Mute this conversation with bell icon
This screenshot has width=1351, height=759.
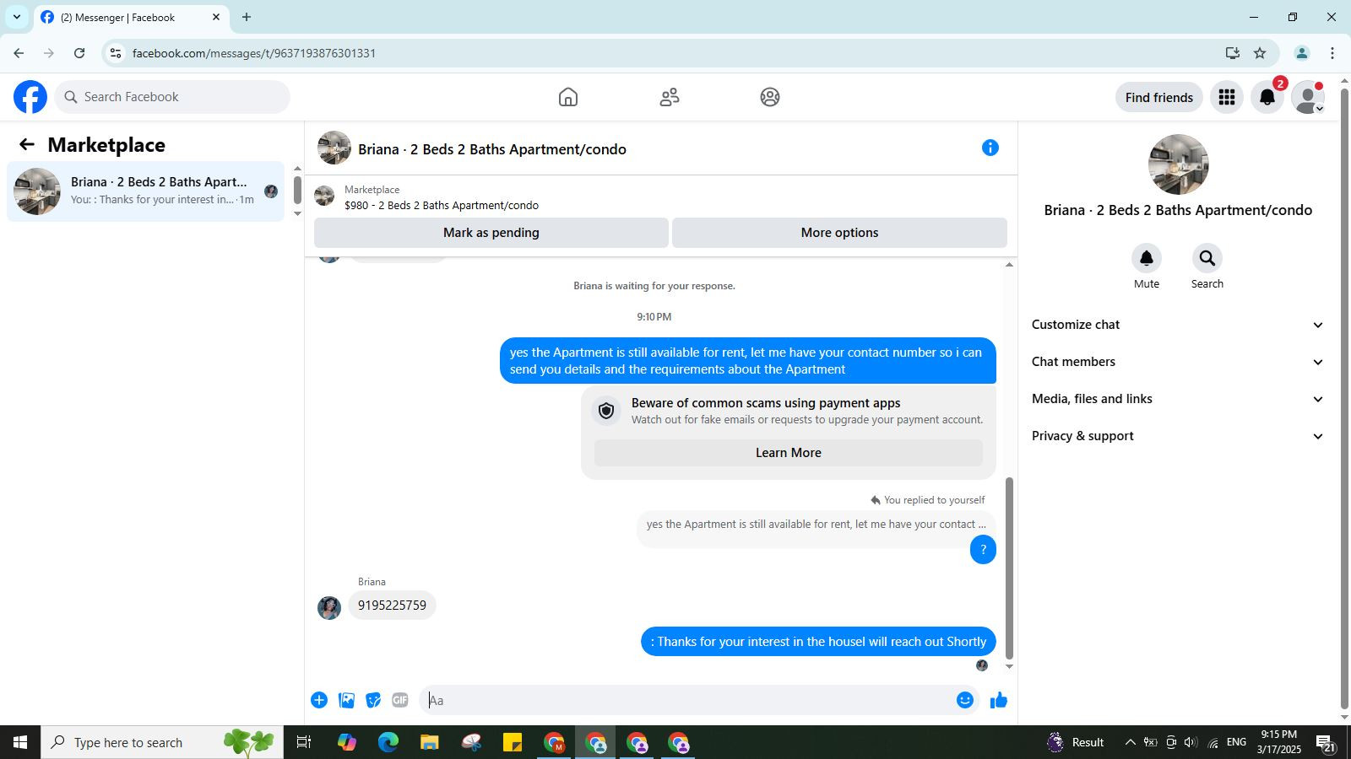(x=1147, y=258)
